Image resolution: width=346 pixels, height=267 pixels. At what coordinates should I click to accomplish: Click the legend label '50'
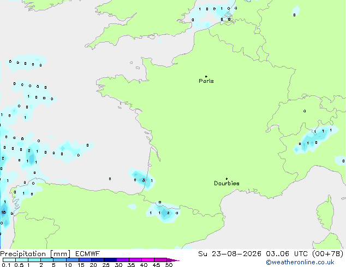(169, 265)
